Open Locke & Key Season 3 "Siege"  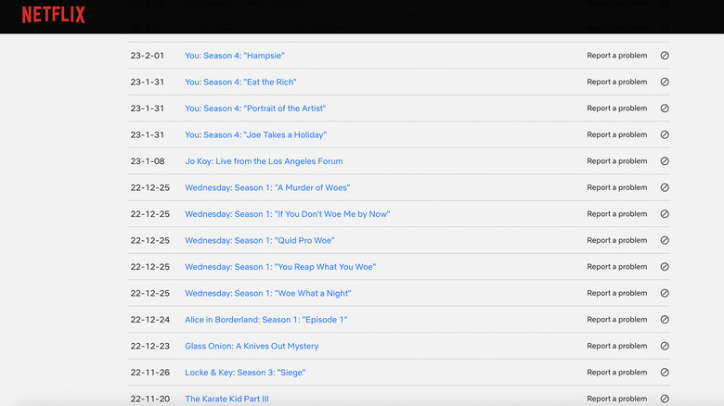click(x=245, y=373)
